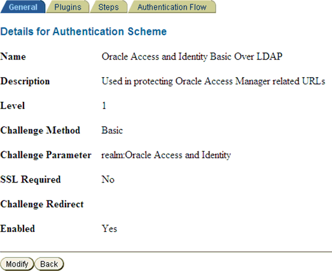Select the Level value '1'
Screen dimensions: 332x271
104,106
